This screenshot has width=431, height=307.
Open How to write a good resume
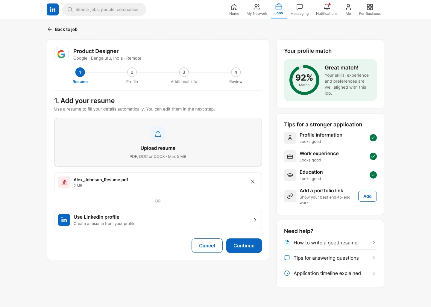[x=330, y=243]
